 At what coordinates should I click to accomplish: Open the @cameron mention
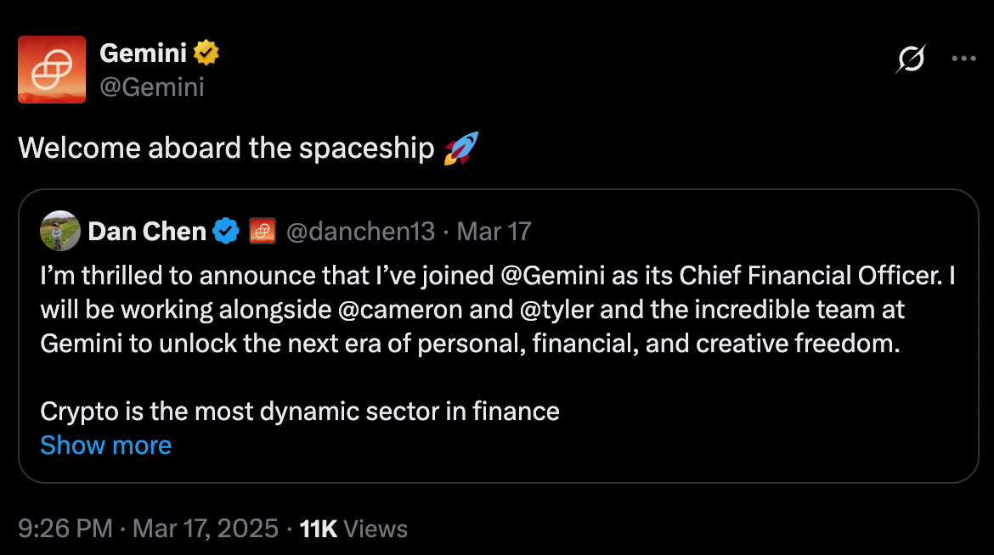point(393,310)
